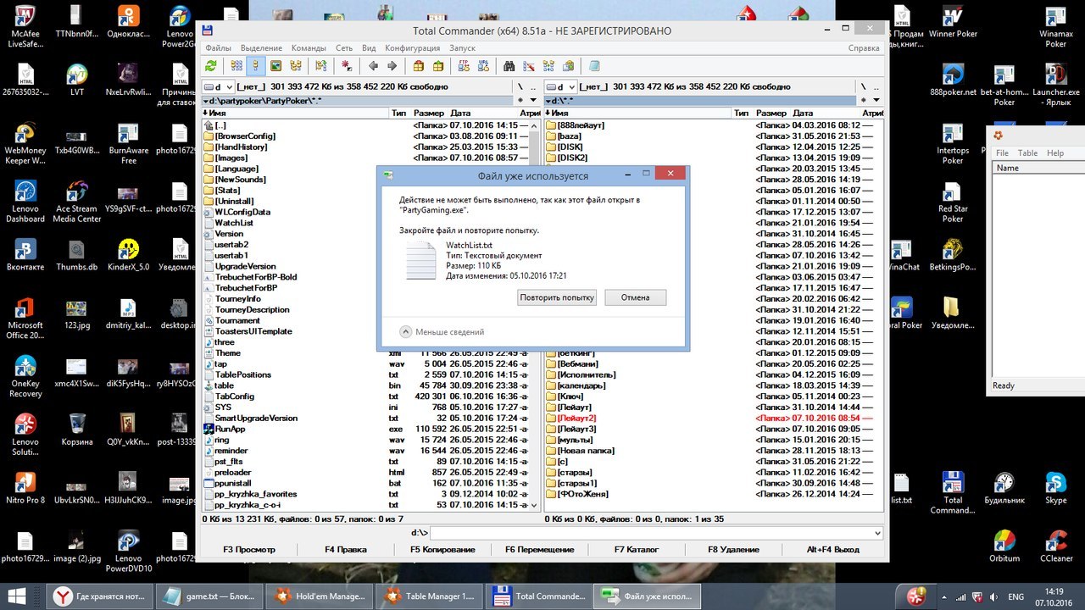Open Hold'em Manager from the taskbar

(x=321, y=596)
